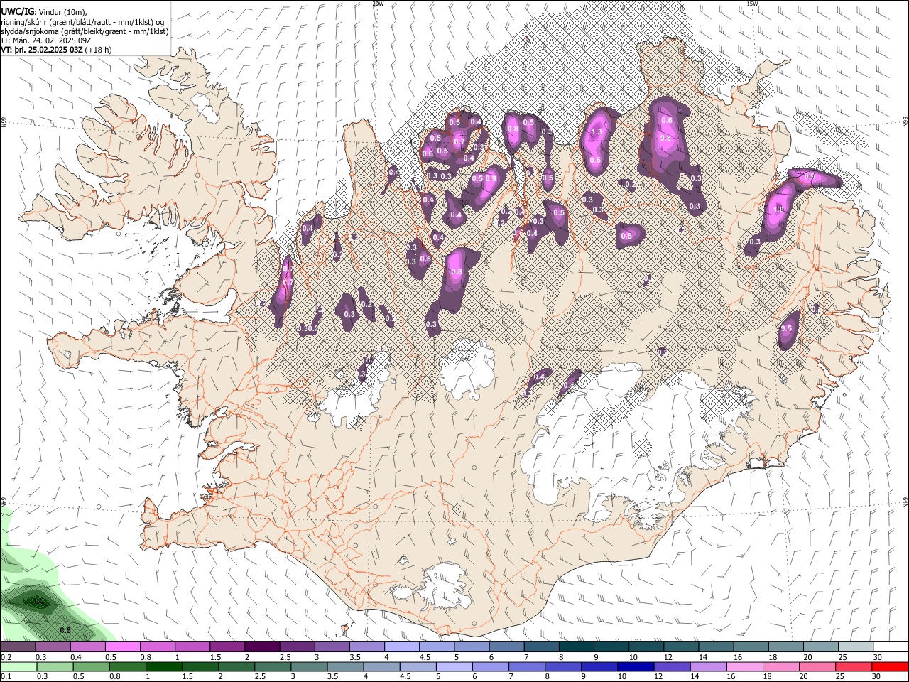
Task: Click the '0.9' snowfall value on the map
Action: (x=490, y=178)
